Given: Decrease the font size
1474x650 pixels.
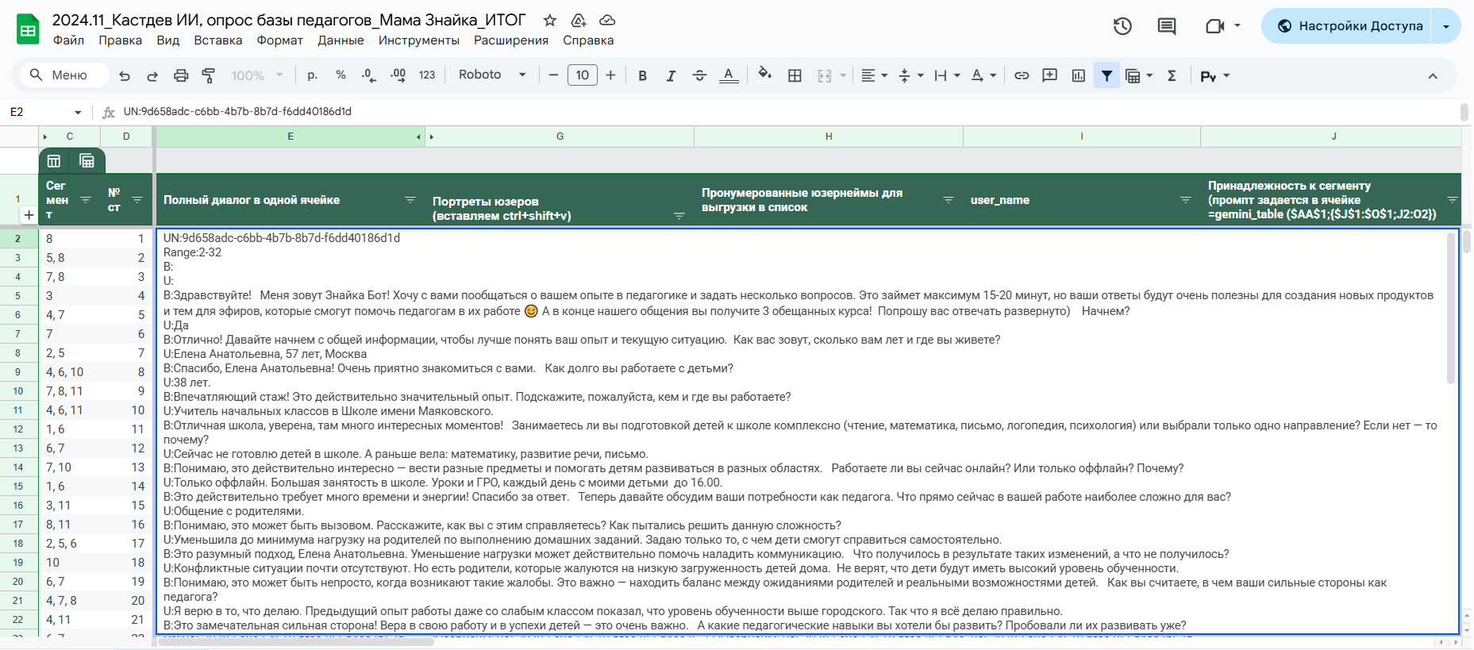Looking at the screenshot, I should (x=553, y=75).
